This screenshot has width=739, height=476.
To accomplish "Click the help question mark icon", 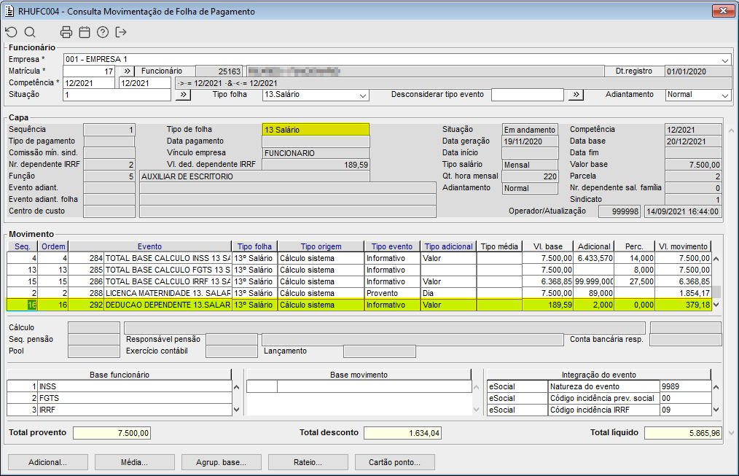I will click(103, 32).
